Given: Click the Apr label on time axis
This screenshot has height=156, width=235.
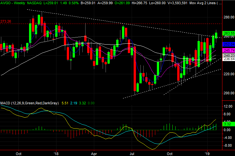Looking at the screenshot, I should 94,154.
